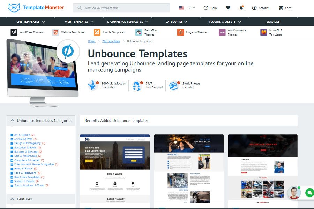The image size is (314, 209).
Task: Open the shopping Cart icon
Action: tap(281, 8)
